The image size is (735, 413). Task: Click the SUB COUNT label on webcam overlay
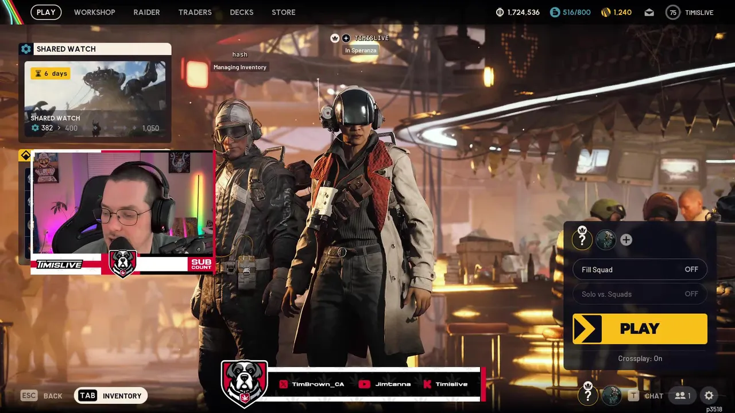pos(201,264)
